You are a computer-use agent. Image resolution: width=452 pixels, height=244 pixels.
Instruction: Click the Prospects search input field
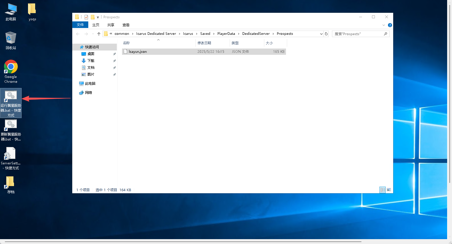point(358,34)
